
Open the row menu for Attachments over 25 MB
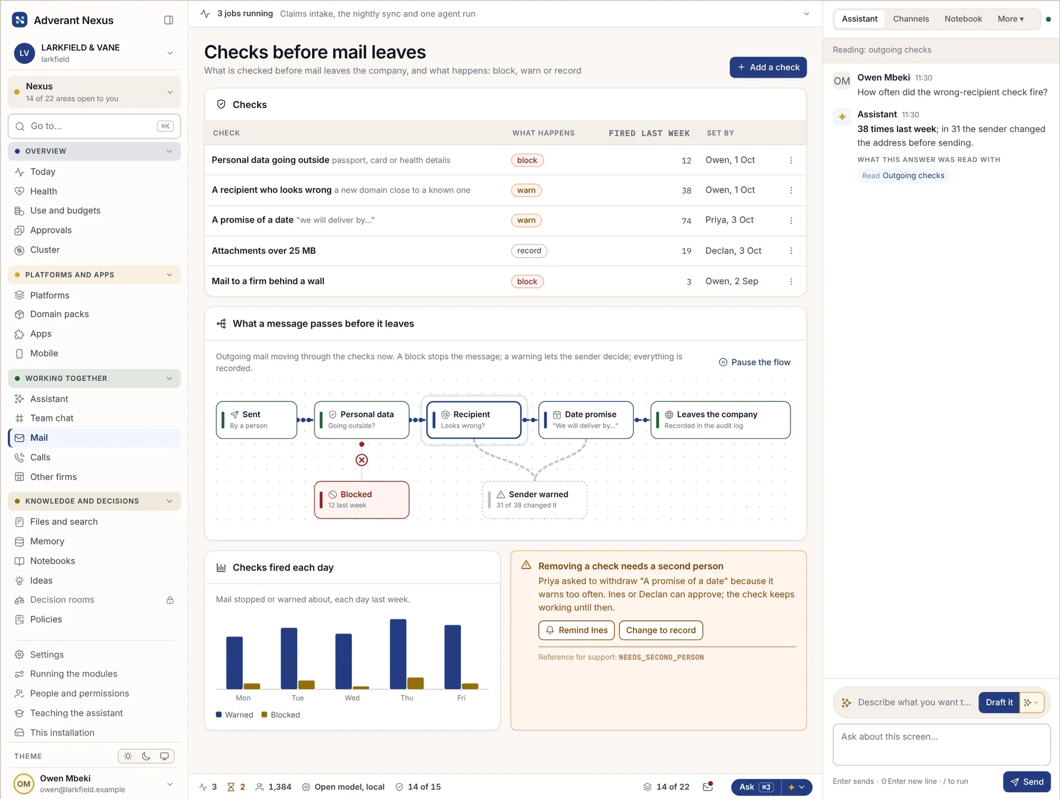[791, 251]
